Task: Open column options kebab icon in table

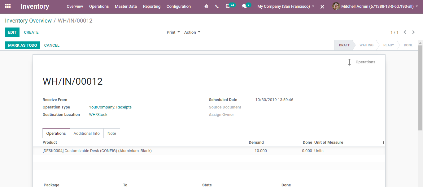Action: (x=383, y=142)
